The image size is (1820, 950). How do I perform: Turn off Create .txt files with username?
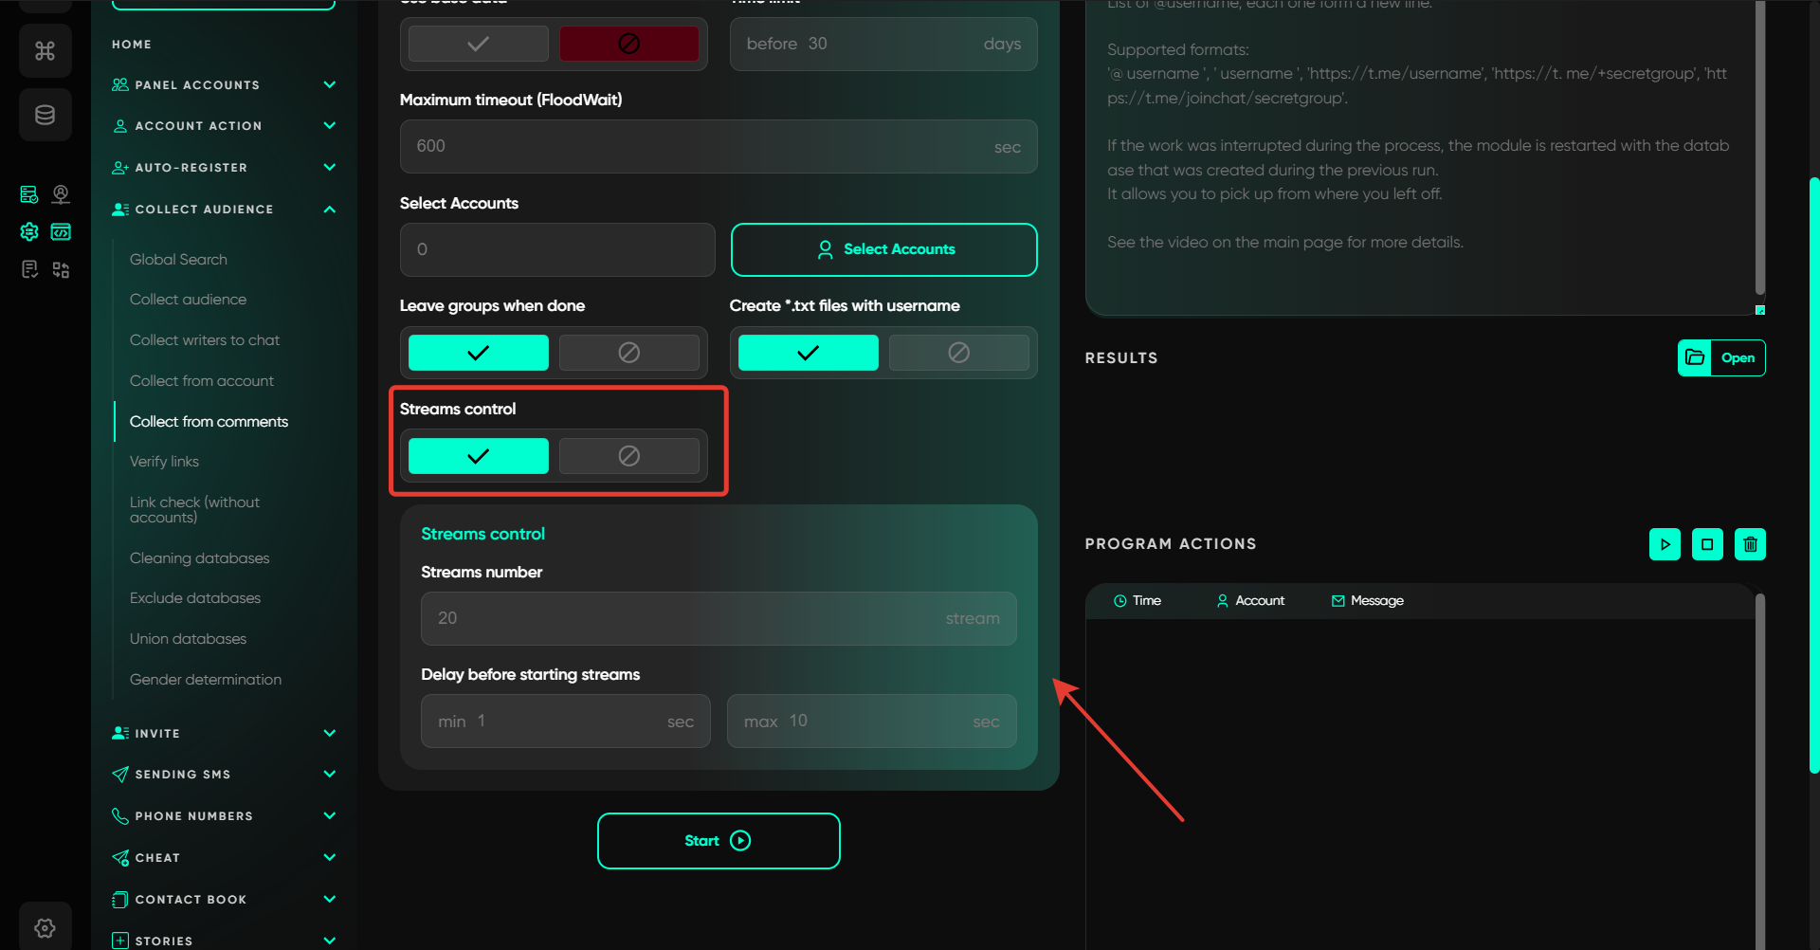pyautogui.click(x=958, y=353)
